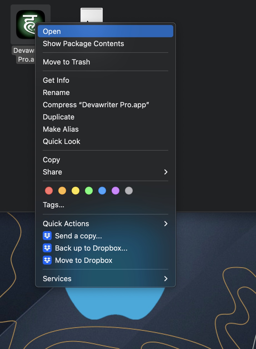Choose Duplicate from the menu

coord(106,117)
